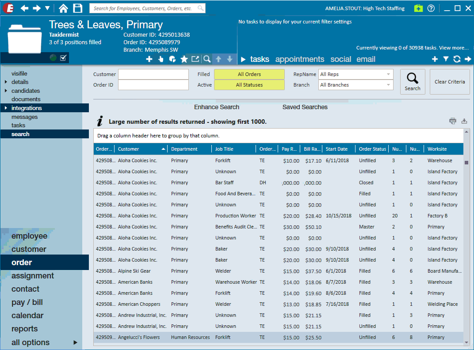Click the results vertical scrollbar thumb

[466, 163]
